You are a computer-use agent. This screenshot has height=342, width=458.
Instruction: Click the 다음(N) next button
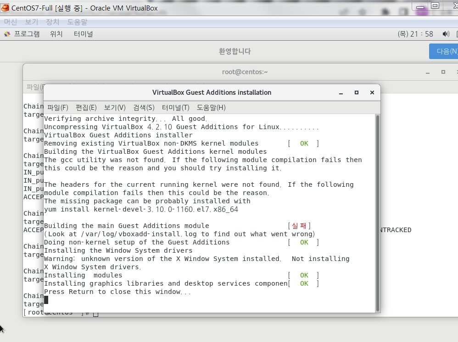[445, 51]
